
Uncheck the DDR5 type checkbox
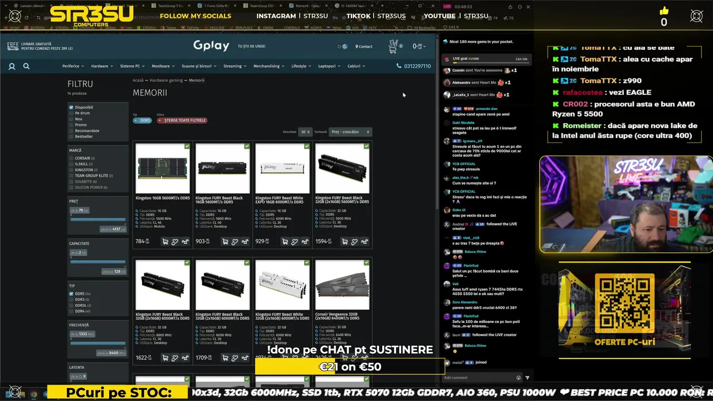pyautogui.click(x=71, y=294)
